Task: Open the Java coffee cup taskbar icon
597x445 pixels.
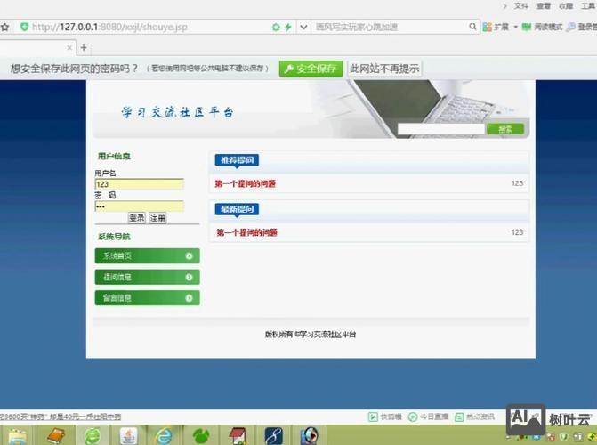Action: click(x=128, y=435)
